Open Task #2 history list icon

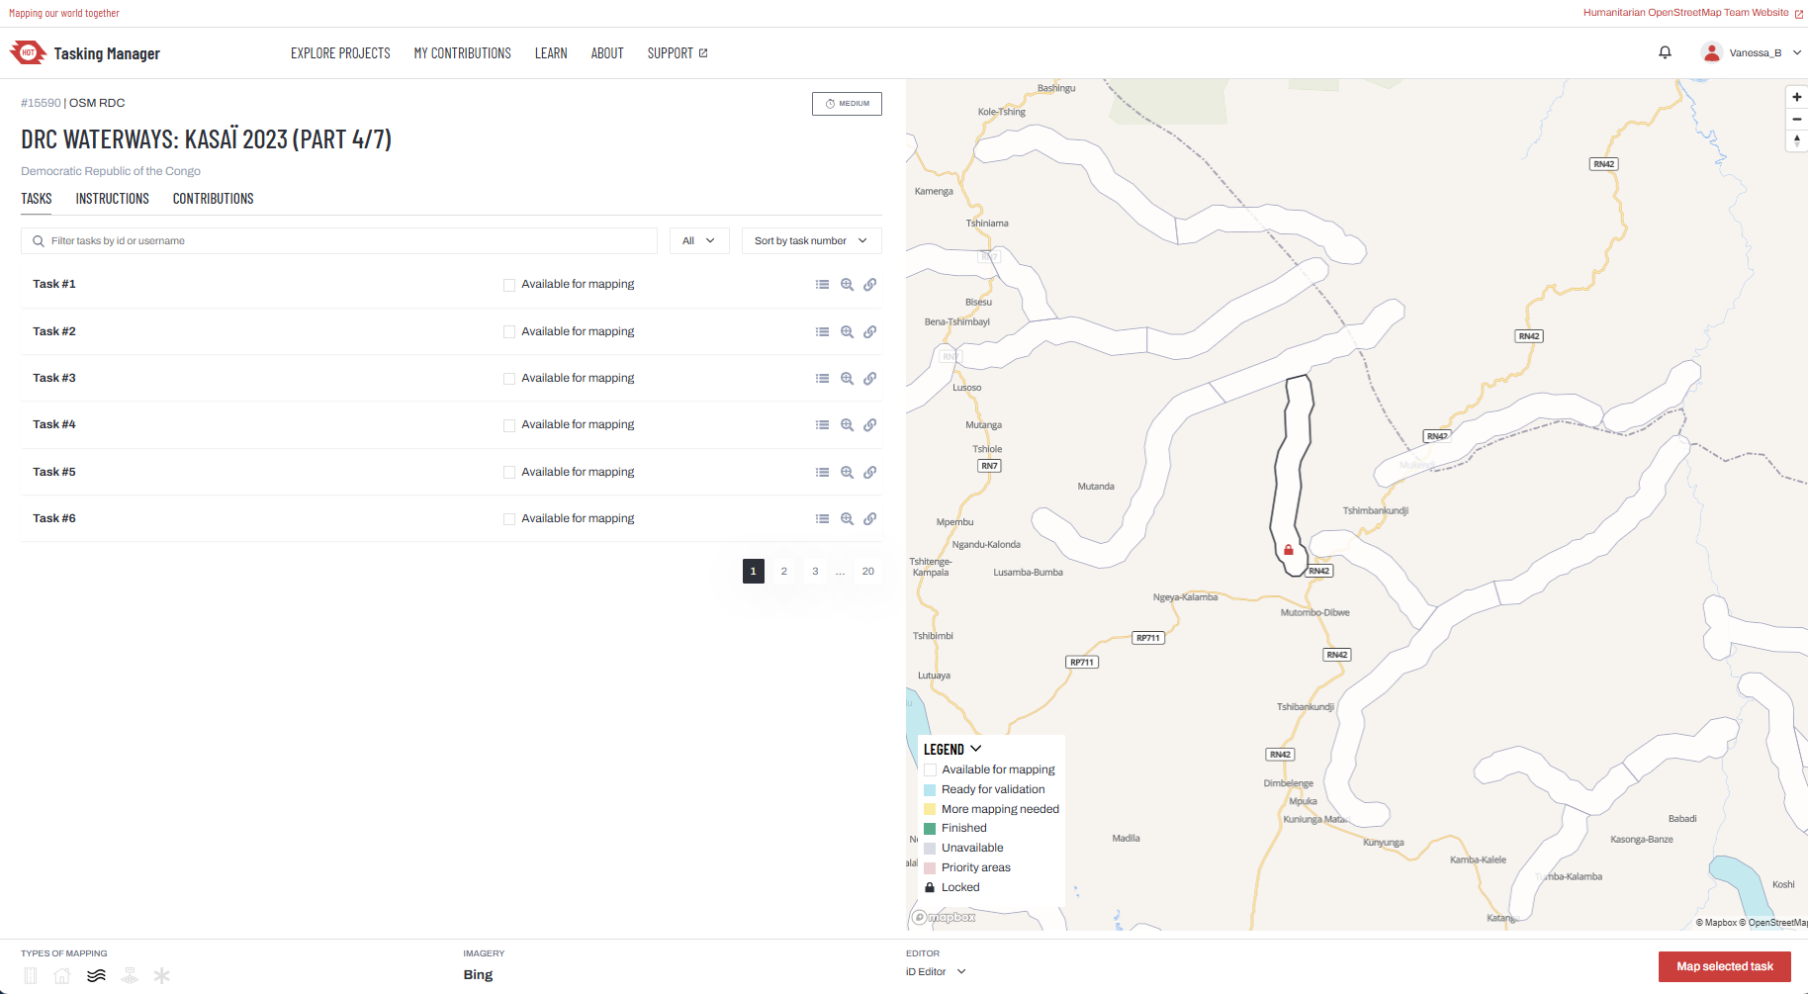pyautogui.click(x=822, y=332)
